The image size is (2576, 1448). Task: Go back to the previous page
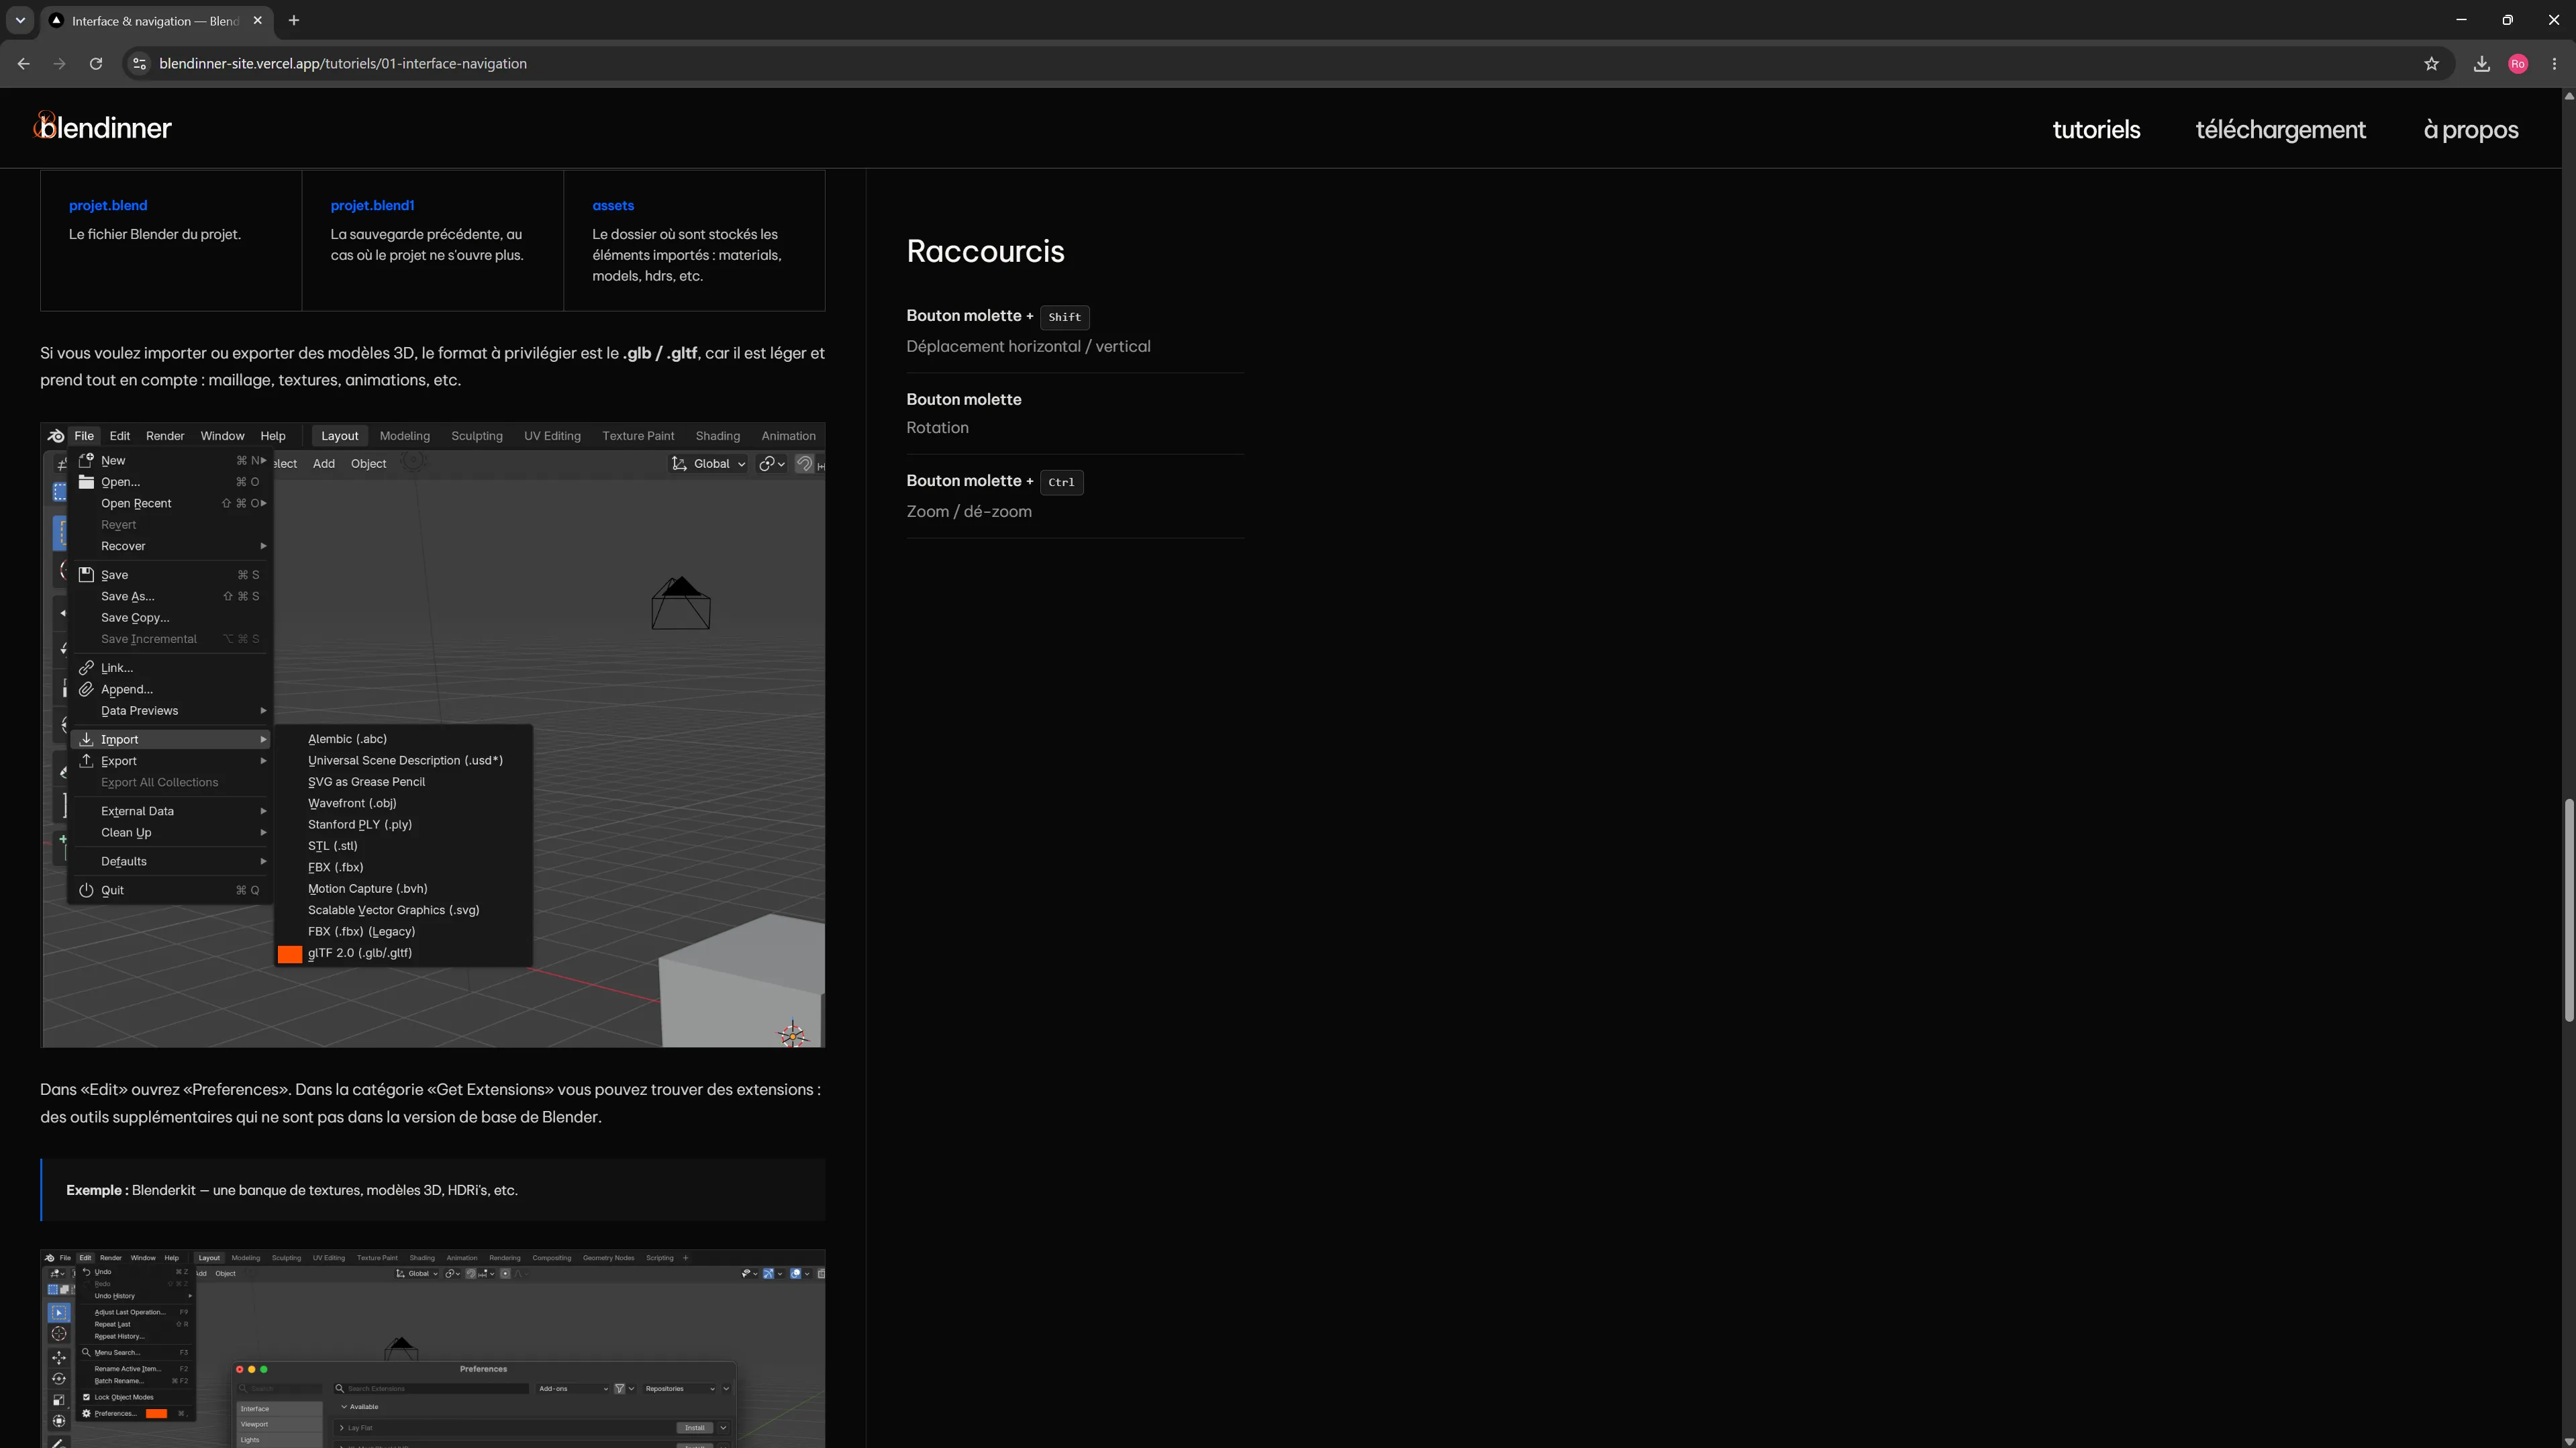23,64
